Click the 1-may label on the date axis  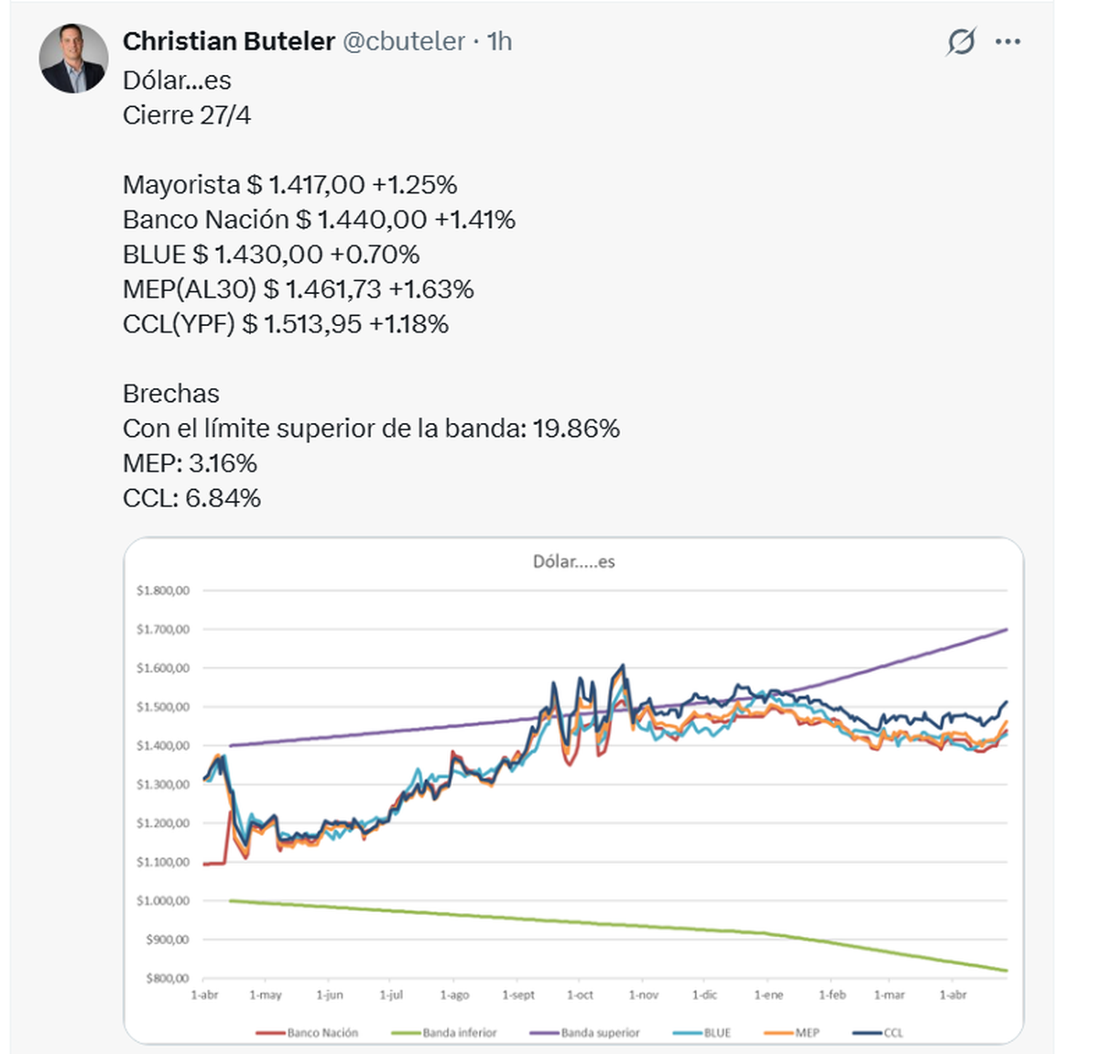266,994
